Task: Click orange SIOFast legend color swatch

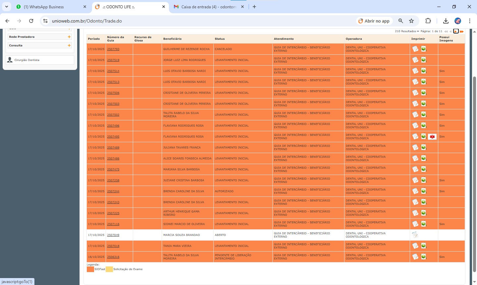Action: (x=90, y=269)
